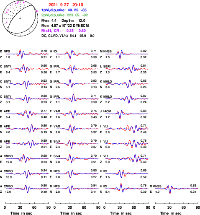Select the IDI Z waveform in second column
The height and width of the screenshot is (215, 200).
pyautogui.click(x=77, y=54)
